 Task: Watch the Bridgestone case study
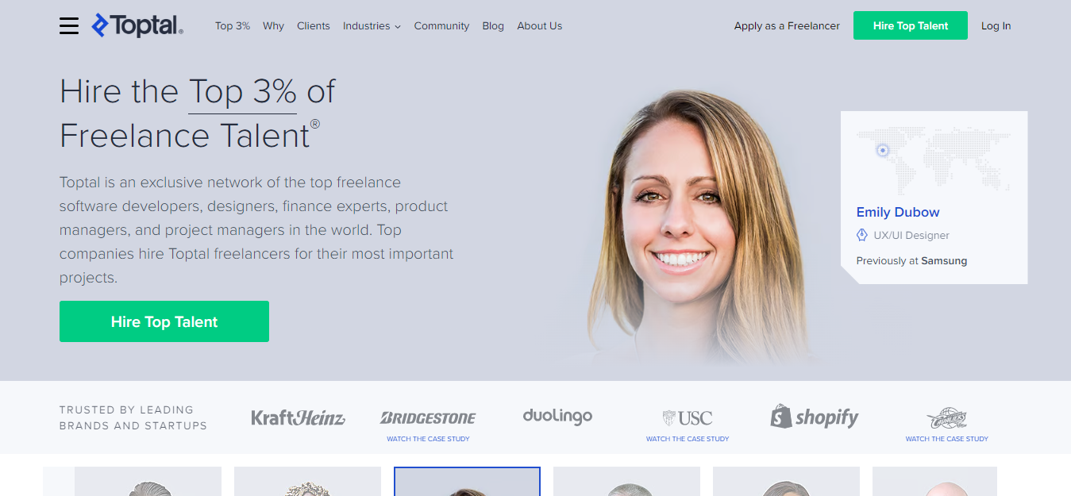pyautogui.click(x=428, y=439)
